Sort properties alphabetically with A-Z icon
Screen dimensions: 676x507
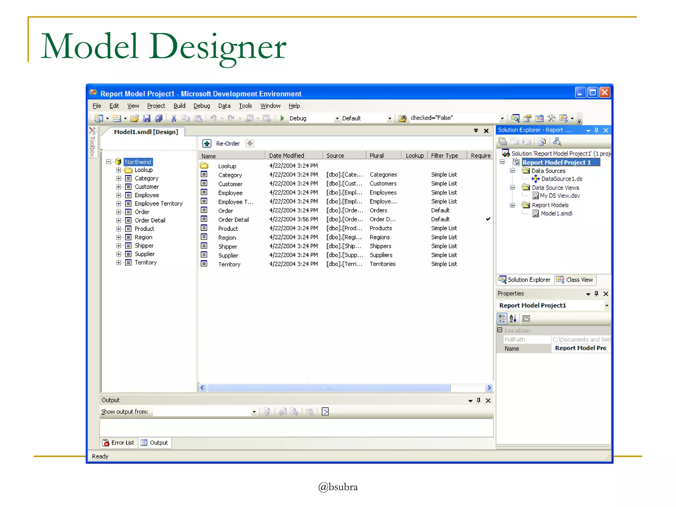513,319
